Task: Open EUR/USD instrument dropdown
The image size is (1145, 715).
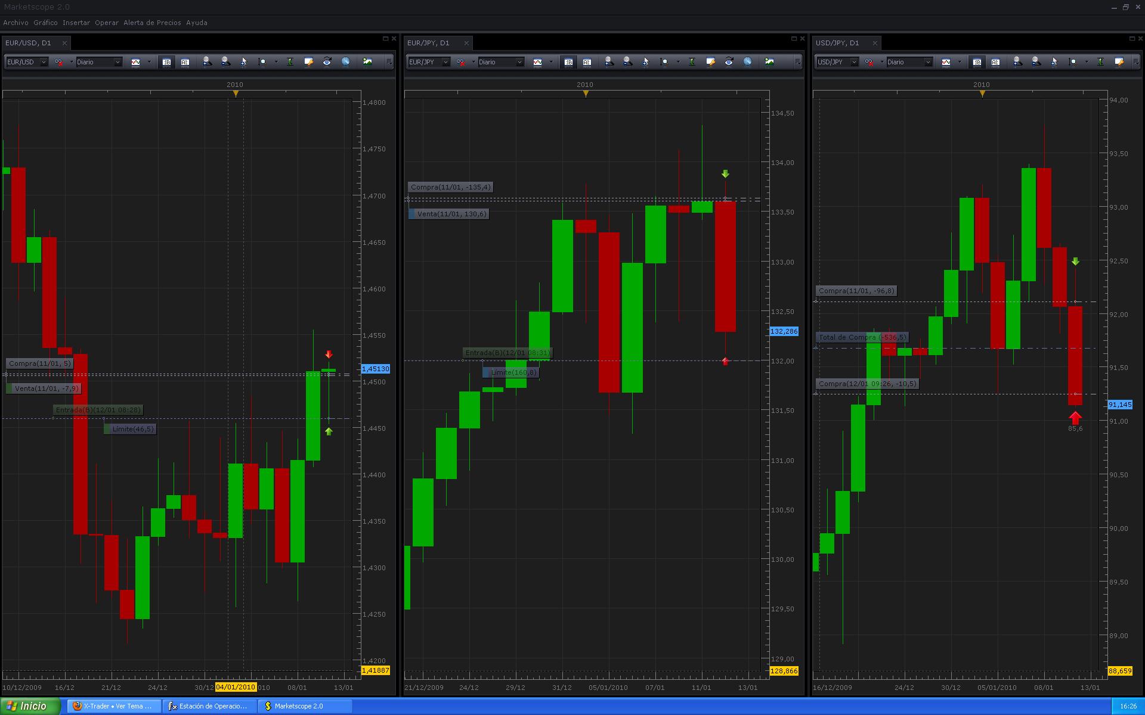Action: [44, 62]
